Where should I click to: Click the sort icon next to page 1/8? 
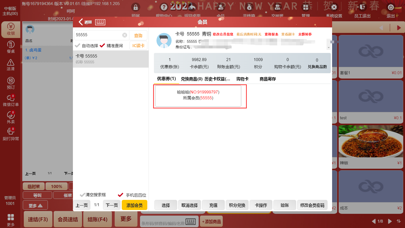tap(399, 221)
